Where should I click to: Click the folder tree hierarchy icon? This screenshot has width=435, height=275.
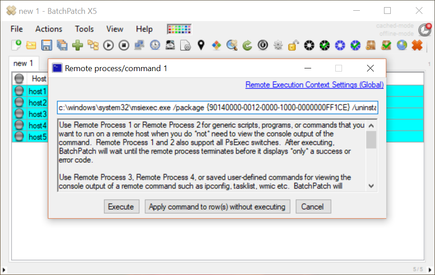tap(93, 45)
